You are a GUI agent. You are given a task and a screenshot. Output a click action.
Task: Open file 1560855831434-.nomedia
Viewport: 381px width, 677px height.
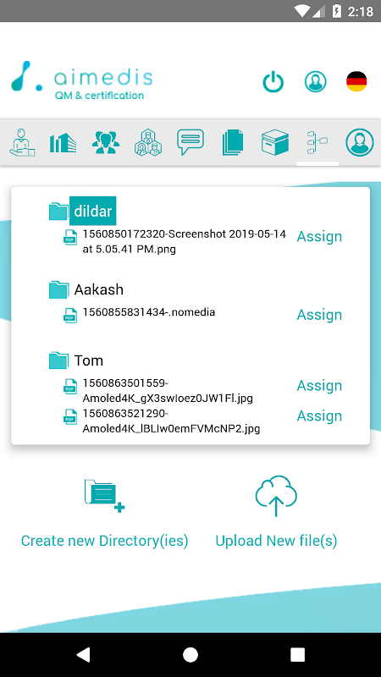click(149, 312)
